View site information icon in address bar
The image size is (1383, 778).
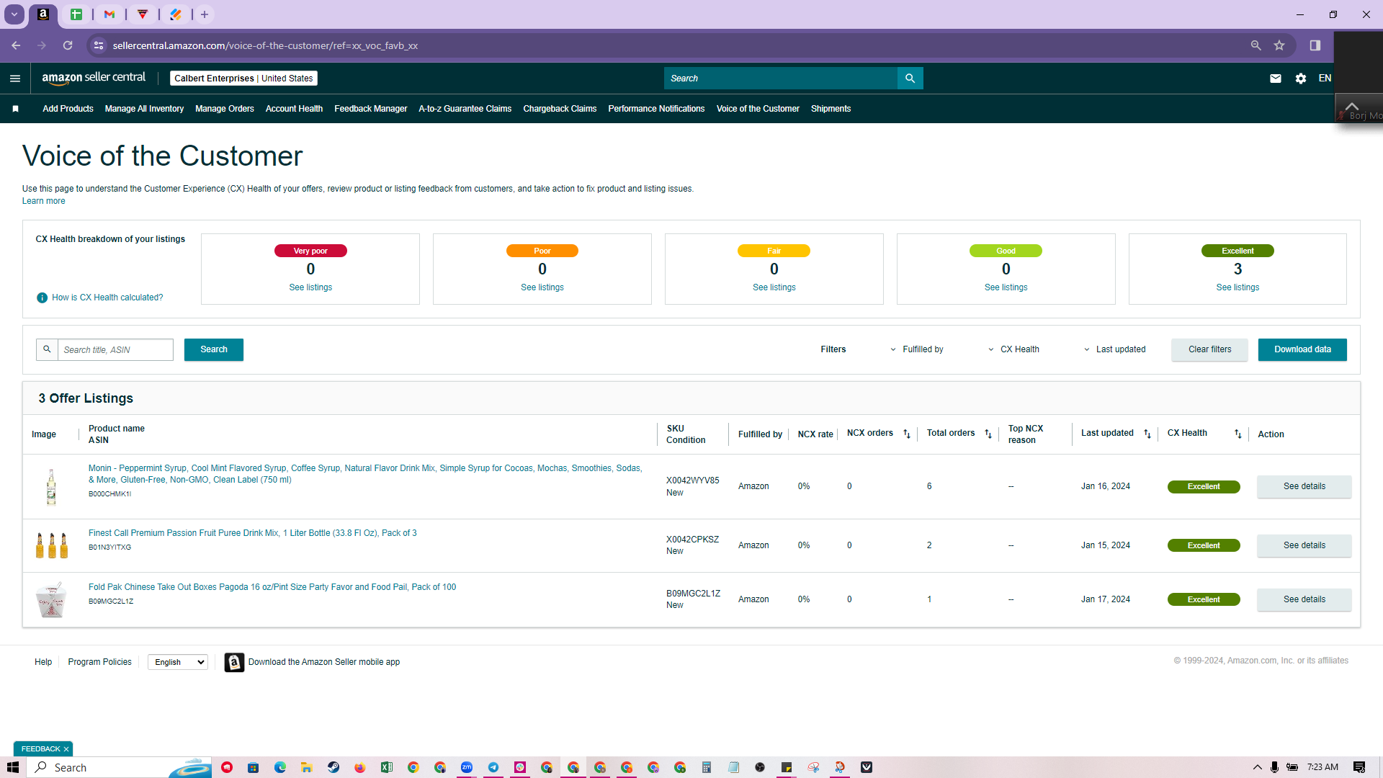pos(99,45)
